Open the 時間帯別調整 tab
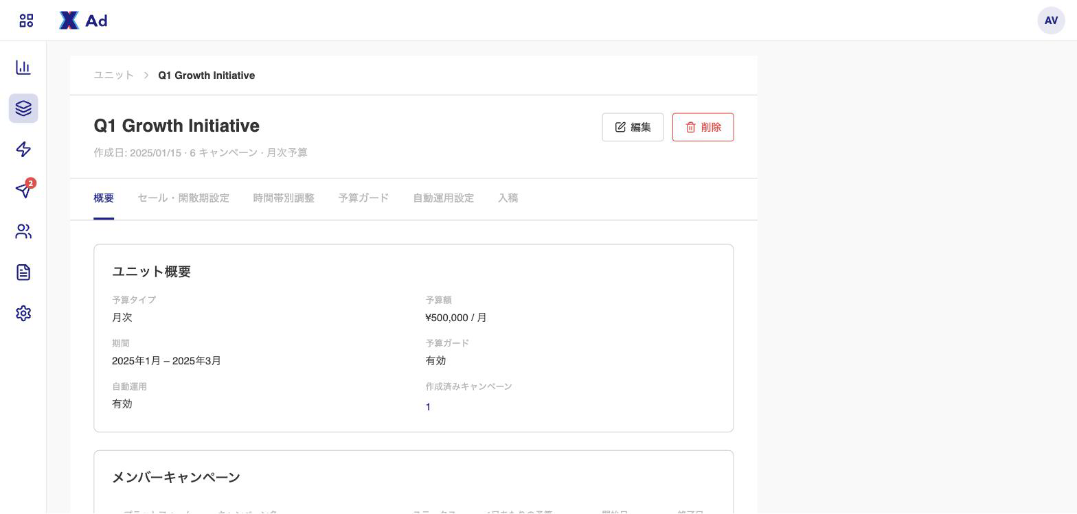 click(x=284, y=198)
